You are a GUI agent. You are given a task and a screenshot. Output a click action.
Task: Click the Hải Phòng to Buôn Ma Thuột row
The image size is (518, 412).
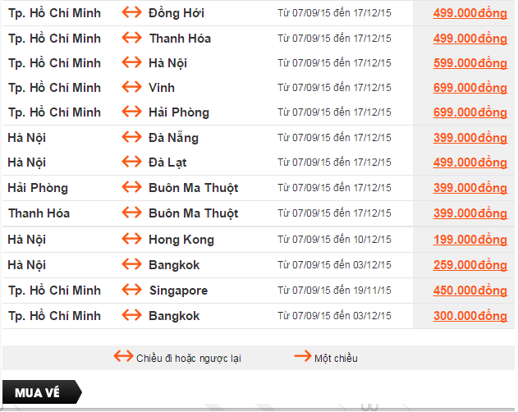pyautogui.click(x=258, y=188)
